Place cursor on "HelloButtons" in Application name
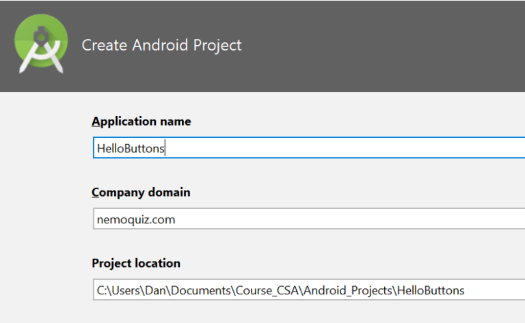Screen dimensions: 525x323 tap(131, 148)
